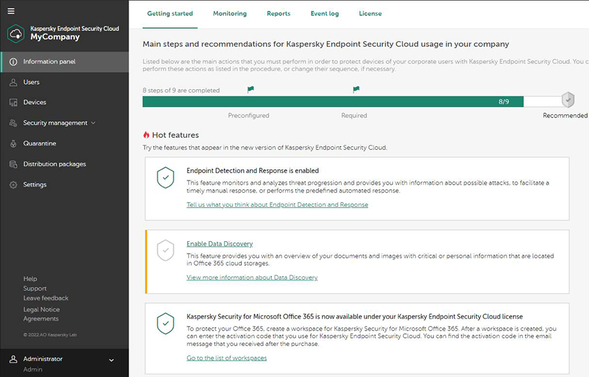The image size is (589, 377).
Task: Expand the Security management submenu chevron
Action: click(93, 123)
